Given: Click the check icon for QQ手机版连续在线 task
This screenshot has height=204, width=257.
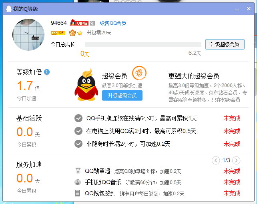Looking at the screenshot, I should tap(78, 118).
